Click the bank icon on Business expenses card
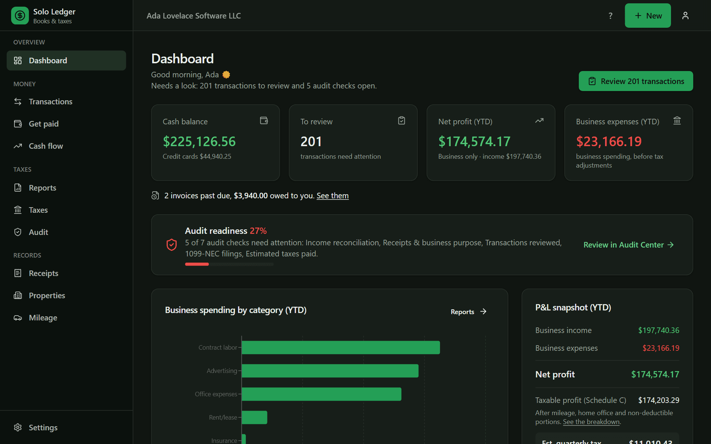Viewport: 711px width, 444px height. [x=677, y=121]
